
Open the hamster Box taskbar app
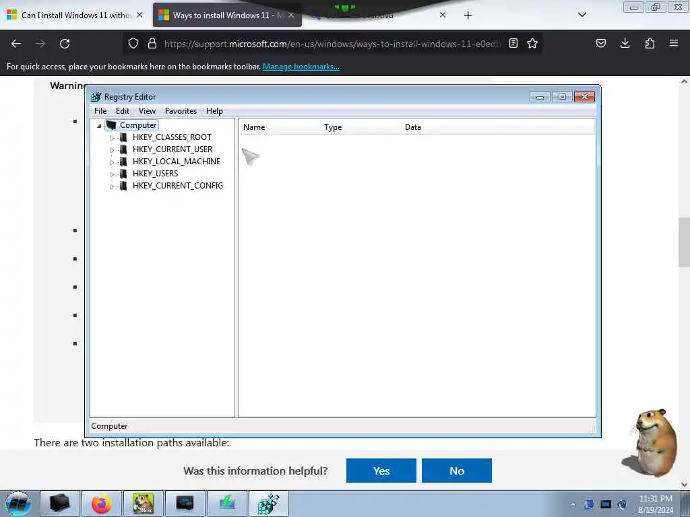[144, 504]
